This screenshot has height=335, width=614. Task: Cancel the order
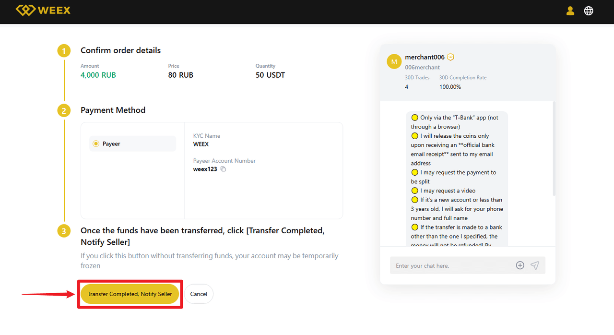(199, 294)
